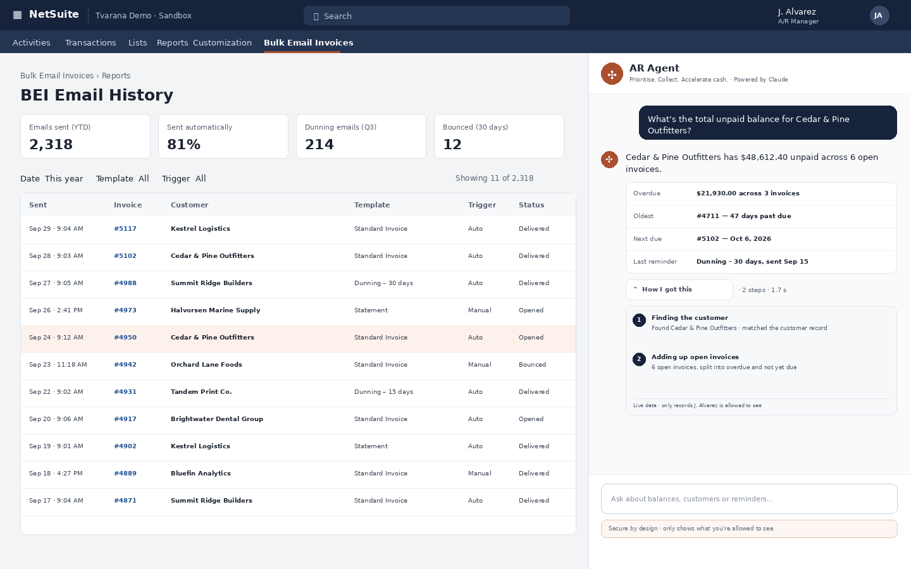Click the agent avatar beside the balance answer
This screenshot has height=569, width=911.
click(x=609, y=159)
